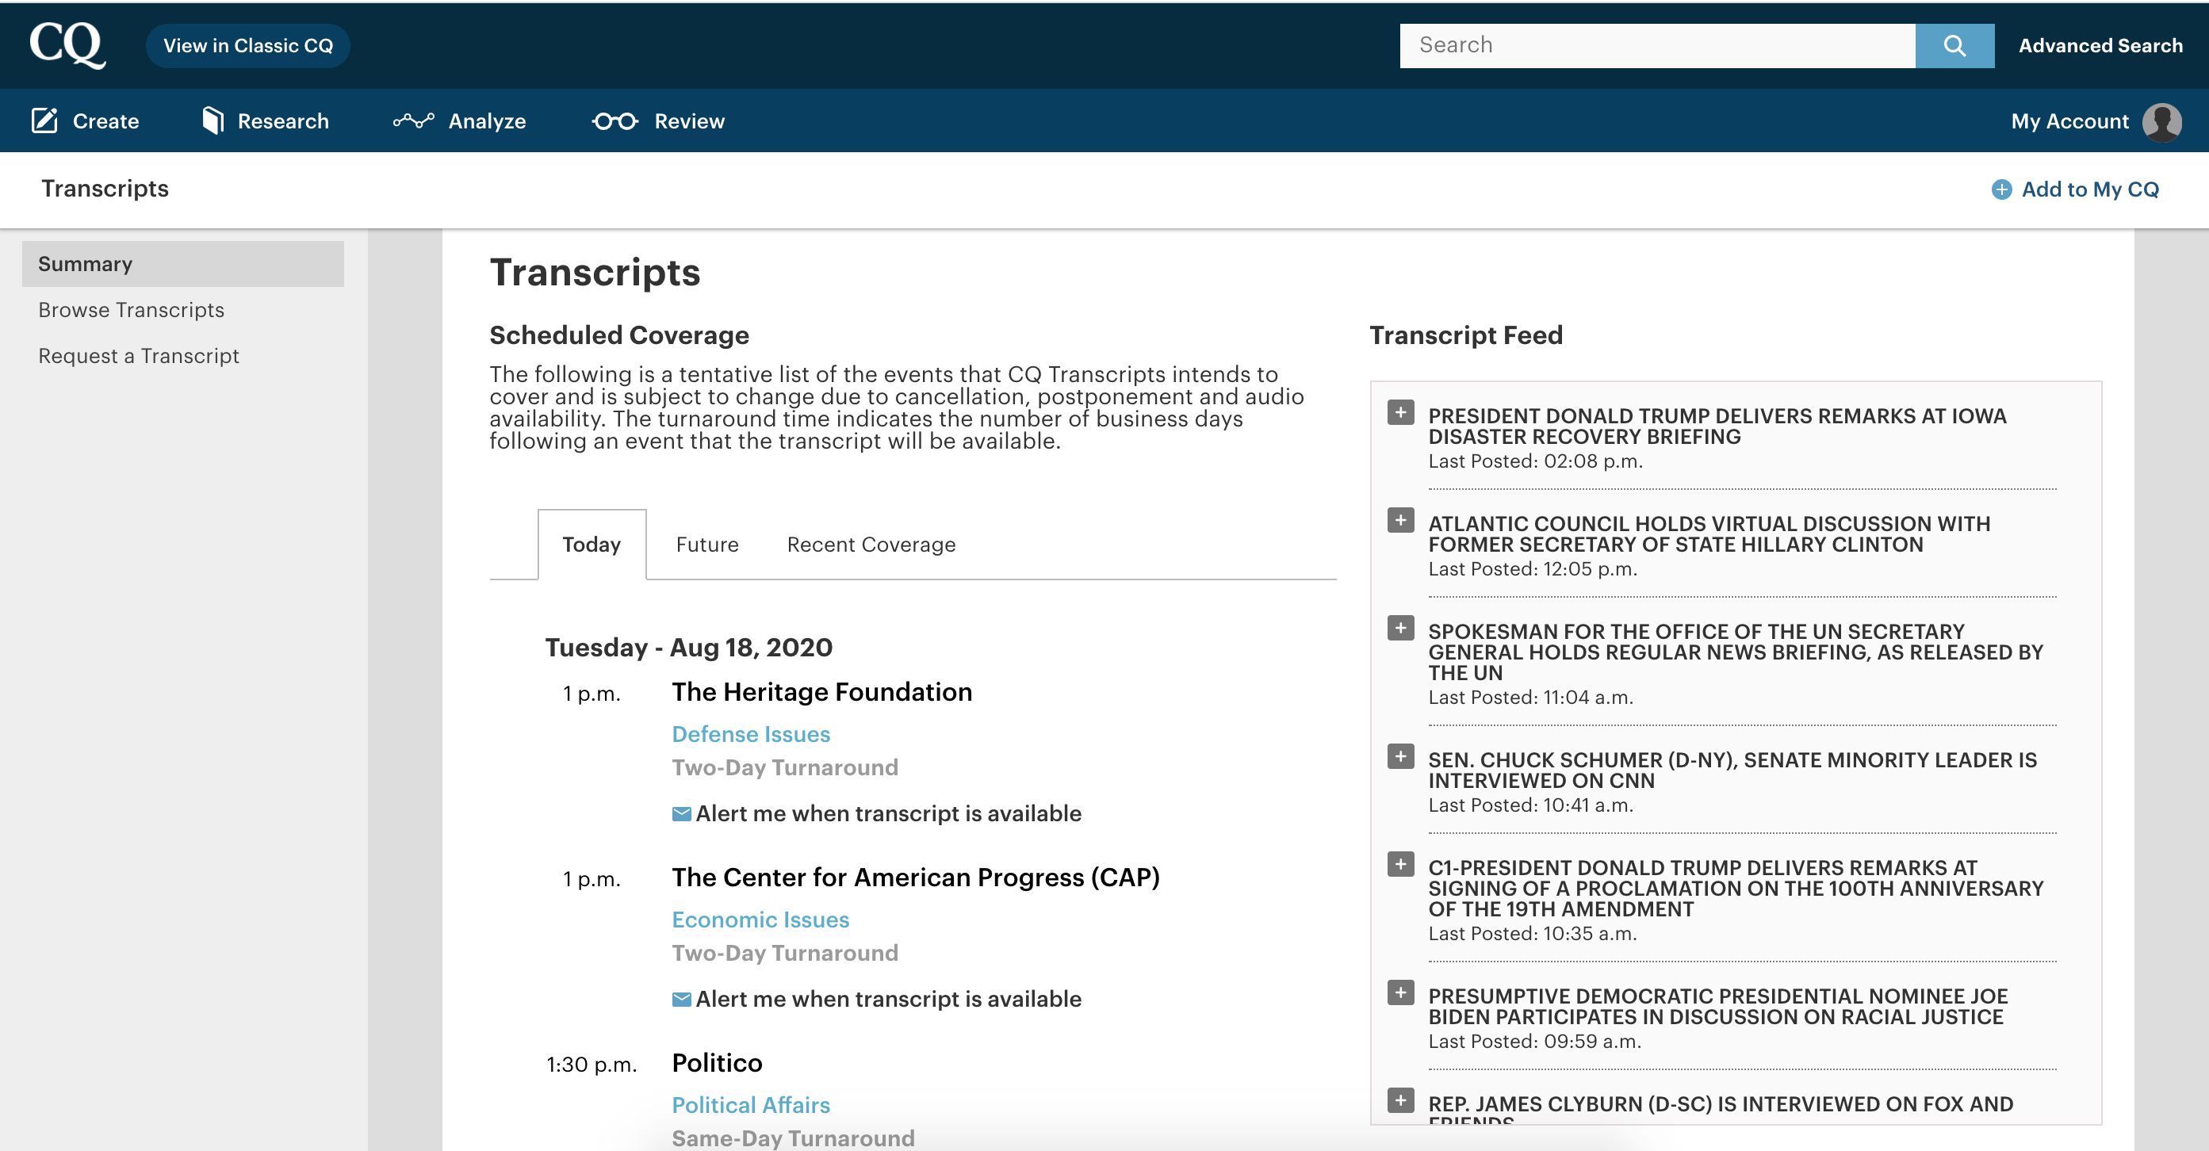Viewport: 2209px width, 1151px height.
Task: Open the Political Affairs link
Action: coord(750,1105)
